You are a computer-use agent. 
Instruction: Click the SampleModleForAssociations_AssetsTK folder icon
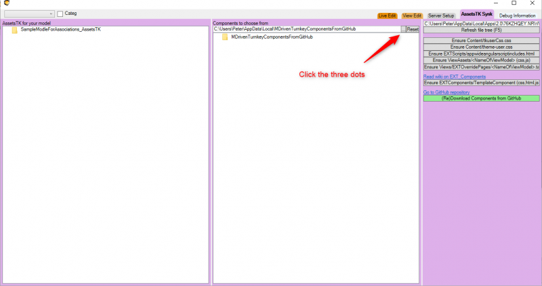(x=14, y=30)
